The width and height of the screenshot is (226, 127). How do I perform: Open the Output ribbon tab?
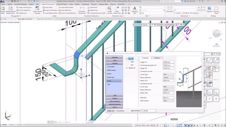click(x=31, y=4)
